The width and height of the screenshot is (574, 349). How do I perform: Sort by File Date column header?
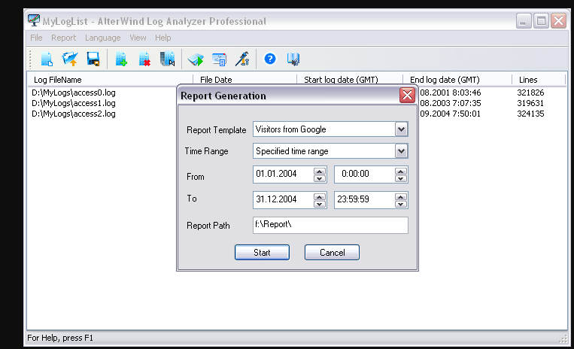pos(244,80)
